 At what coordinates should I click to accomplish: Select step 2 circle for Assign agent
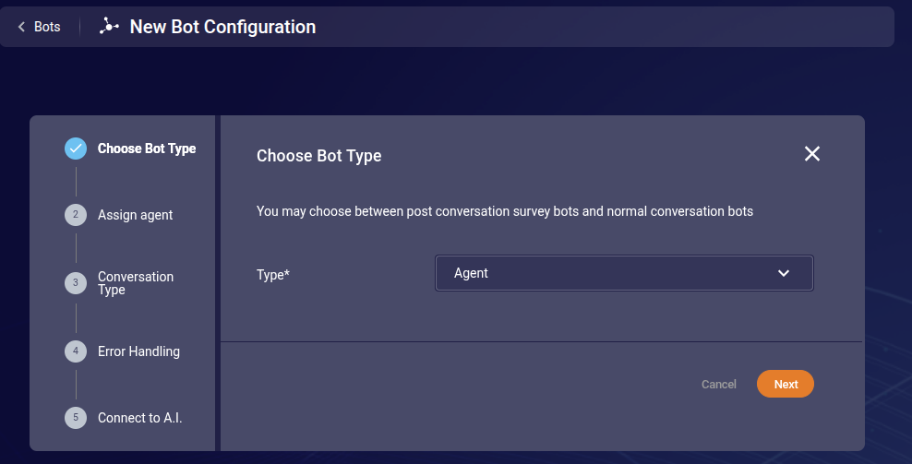(x=76, y=215)
